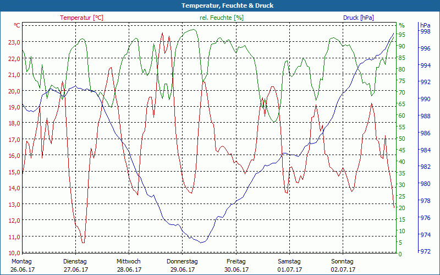
Task: Click the '20,0' temperature axis value
Action: pyautogui.click(x=15, y=91)
